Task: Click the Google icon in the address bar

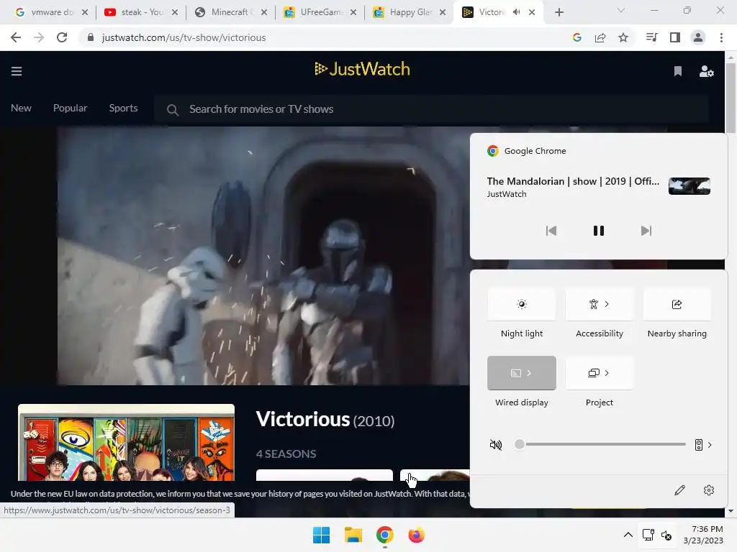Action: [x=577, y=37]
